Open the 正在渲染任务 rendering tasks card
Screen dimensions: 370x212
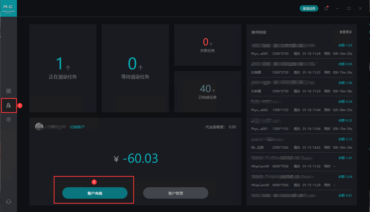point(63,68)
